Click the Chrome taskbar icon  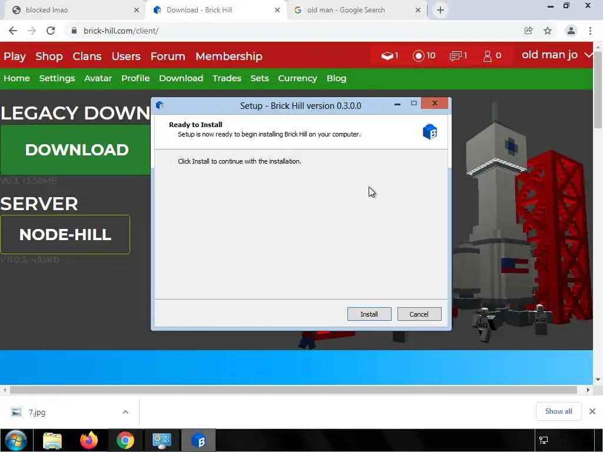tap(125, 440)
